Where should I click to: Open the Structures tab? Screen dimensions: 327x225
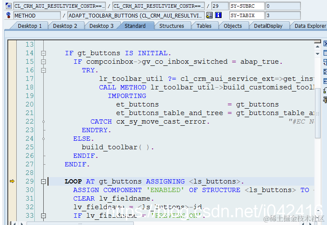(x=171, y=26)
